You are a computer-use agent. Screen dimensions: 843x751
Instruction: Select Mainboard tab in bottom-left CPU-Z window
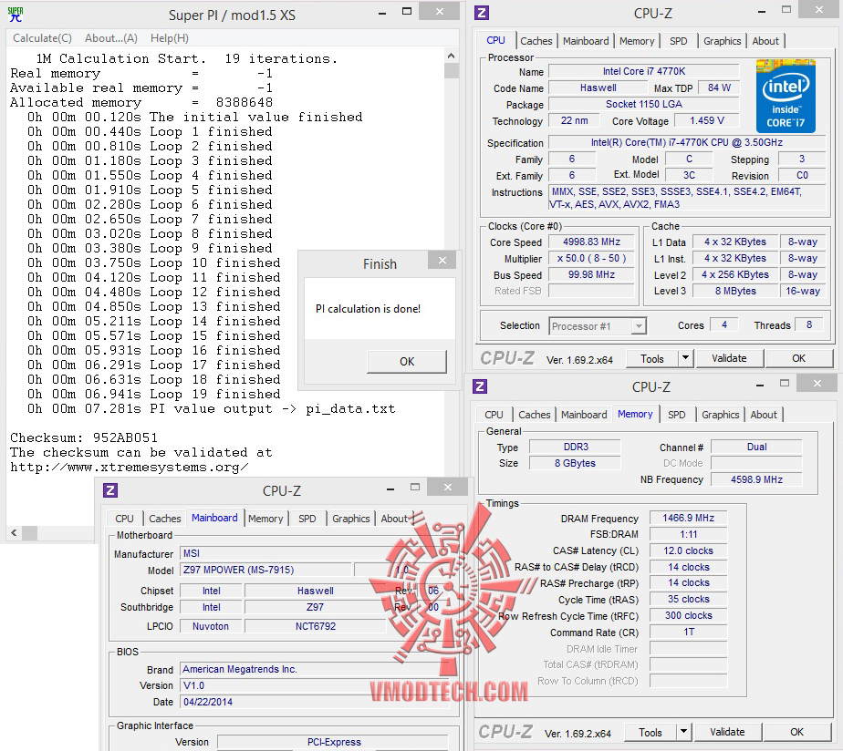point(214,518)
